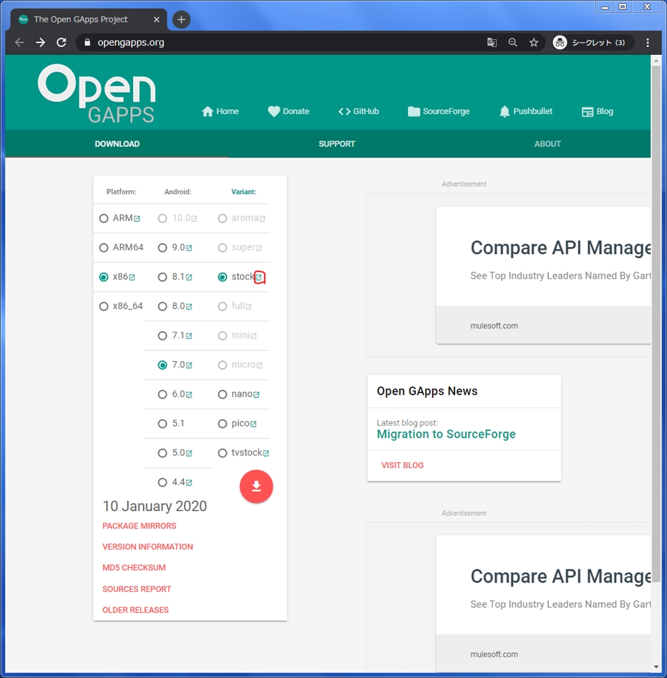This screenshot has height=678, width=667.
Task: Open the OLDER RELEASES link
Action: [135, 610]
